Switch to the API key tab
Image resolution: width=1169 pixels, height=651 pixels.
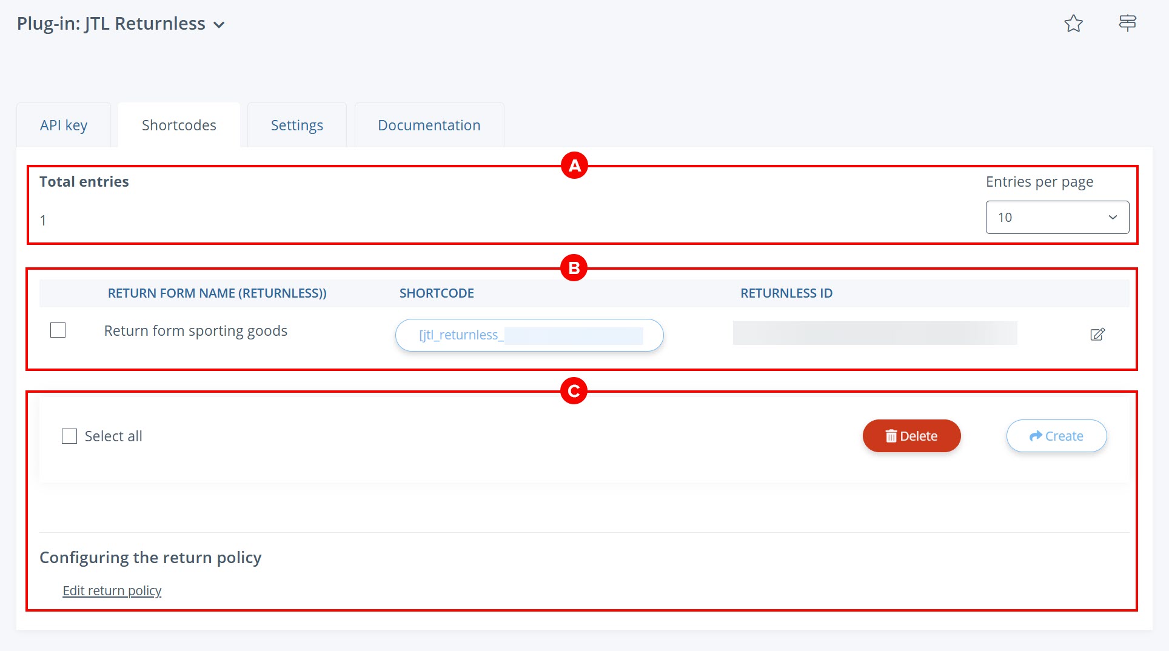tap(64, 125)
